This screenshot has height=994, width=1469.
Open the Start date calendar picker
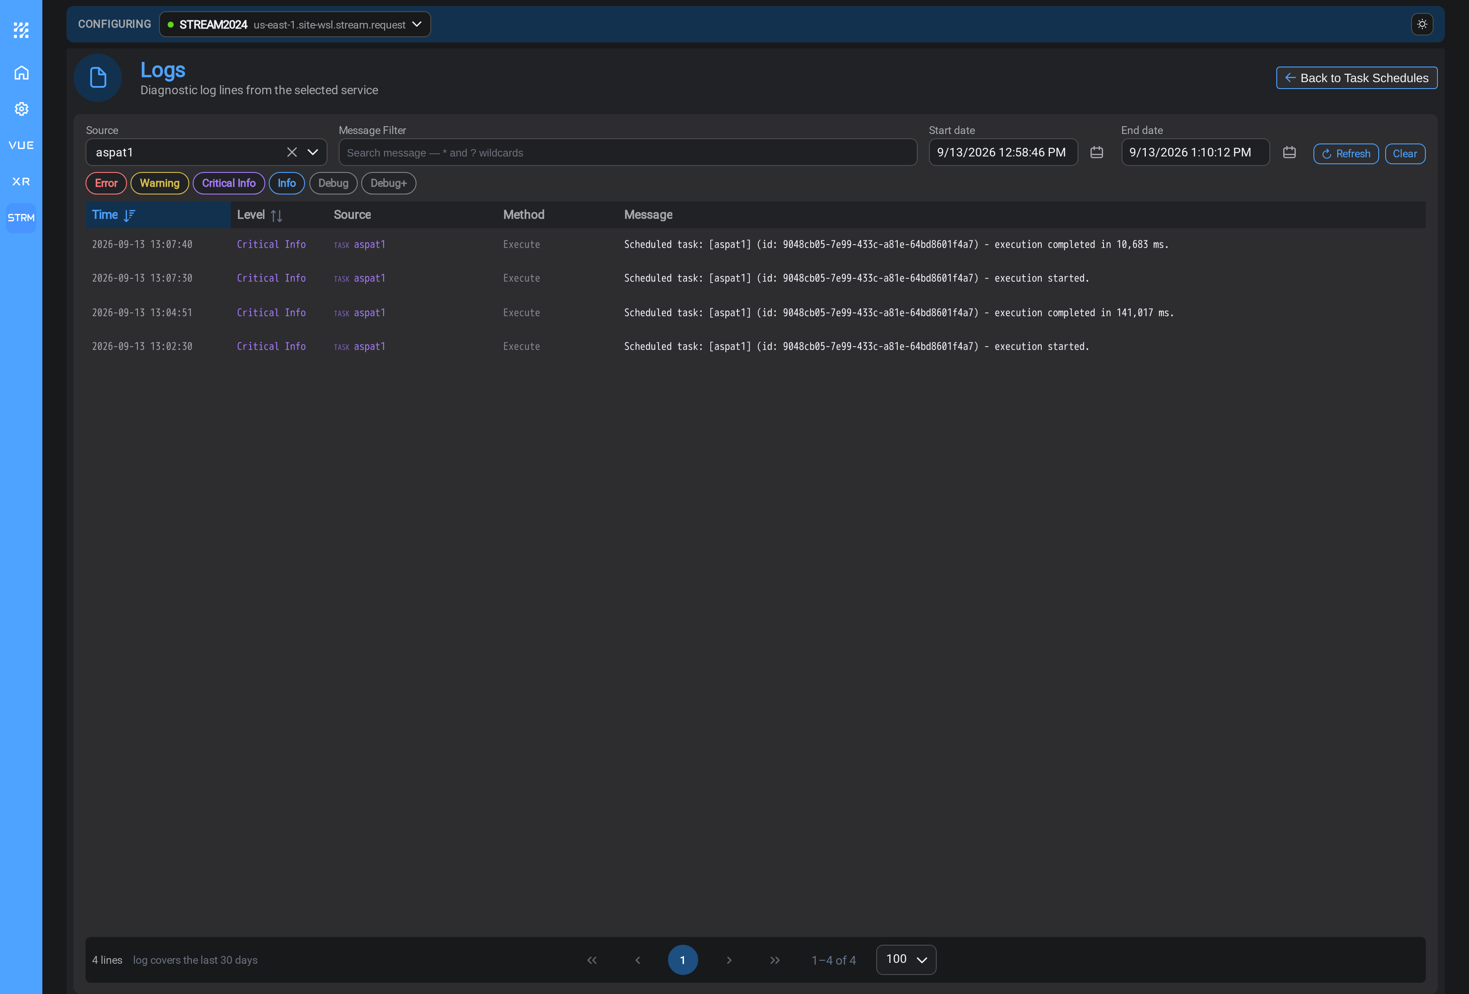tap(1096, 153)
